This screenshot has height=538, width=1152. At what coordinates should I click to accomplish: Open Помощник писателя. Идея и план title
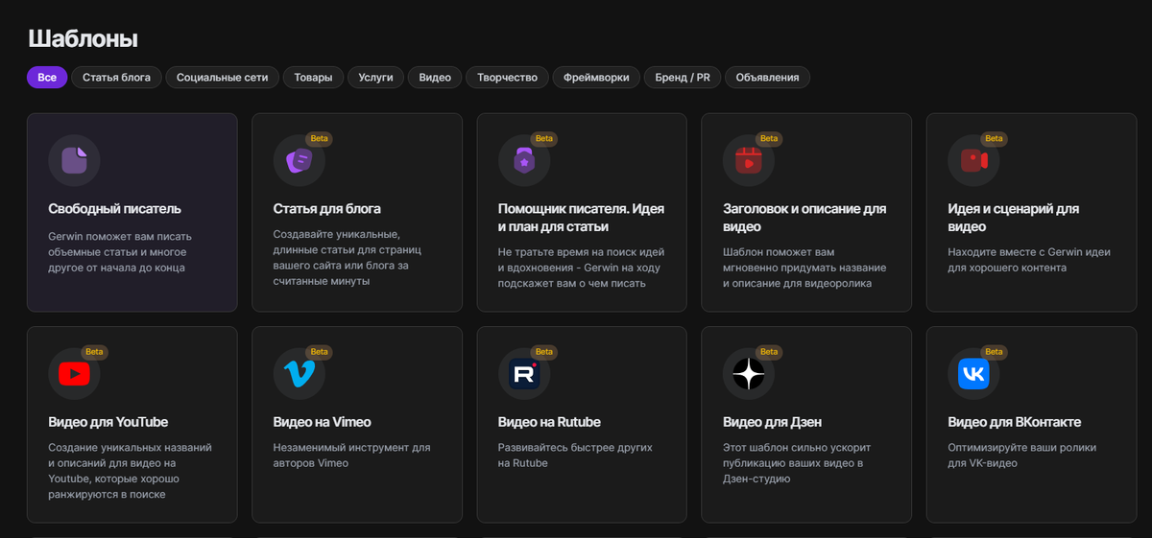click(581, 218)
